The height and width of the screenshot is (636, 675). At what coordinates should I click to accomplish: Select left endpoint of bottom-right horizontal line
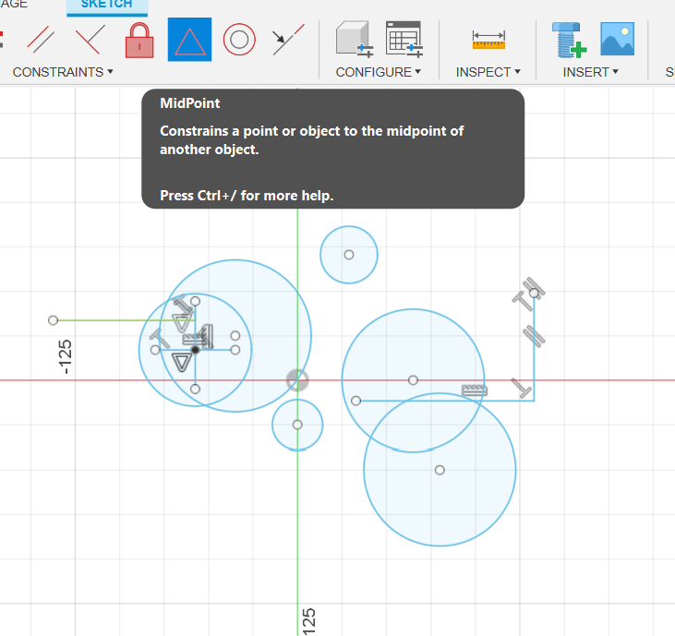356,401
